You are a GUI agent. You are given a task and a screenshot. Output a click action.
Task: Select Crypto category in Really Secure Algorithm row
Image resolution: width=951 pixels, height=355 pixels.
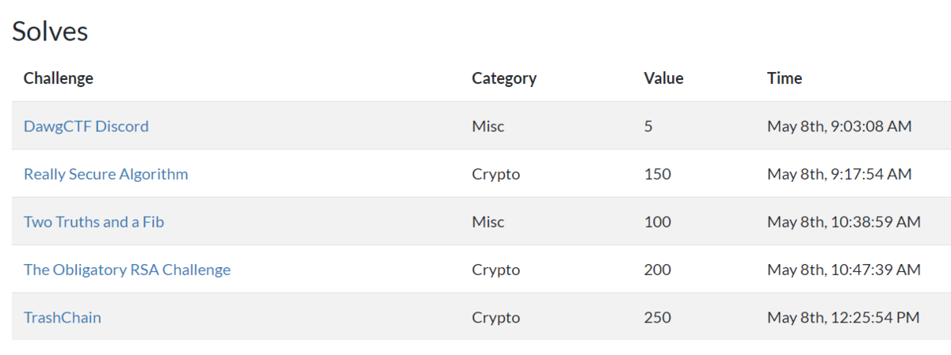tap(496, 174)
